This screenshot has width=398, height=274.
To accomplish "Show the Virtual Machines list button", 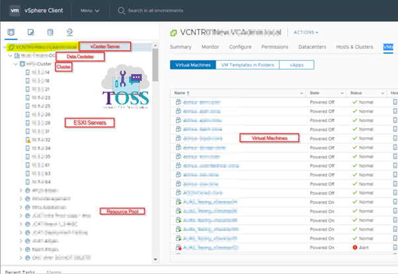I will tap(193, 65).
